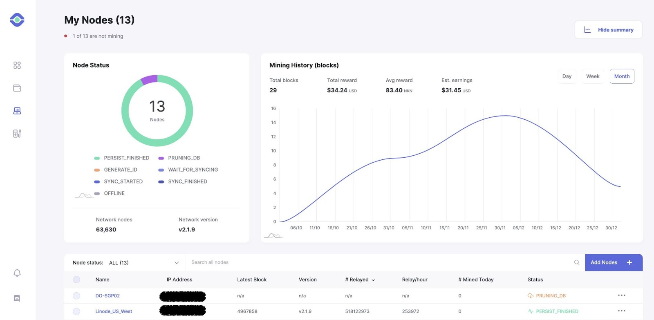Switch mining history to Week view
Image resolution: width=654 pixels, height=320 pixels.
593,76
